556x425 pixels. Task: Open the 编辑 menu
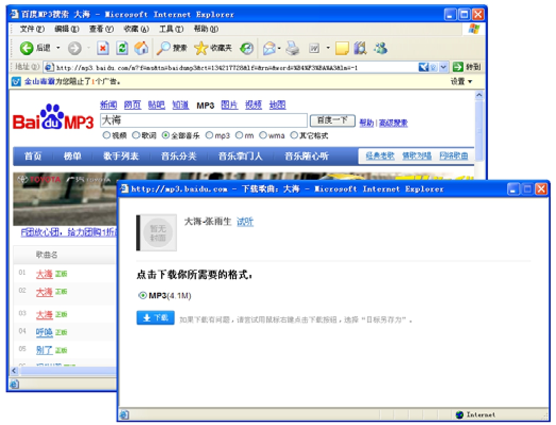point(66,29)
